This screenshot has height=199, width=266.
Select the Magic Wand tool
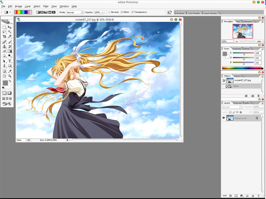tap(10, 32)
